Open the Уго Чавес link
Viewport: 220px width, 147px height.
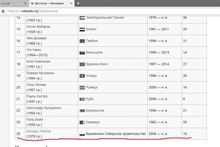point(34,50)
